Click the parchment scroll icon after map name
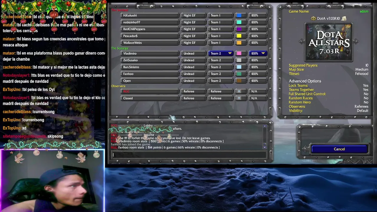Viewport: 377px width, 212px height. tap(344, 19)
